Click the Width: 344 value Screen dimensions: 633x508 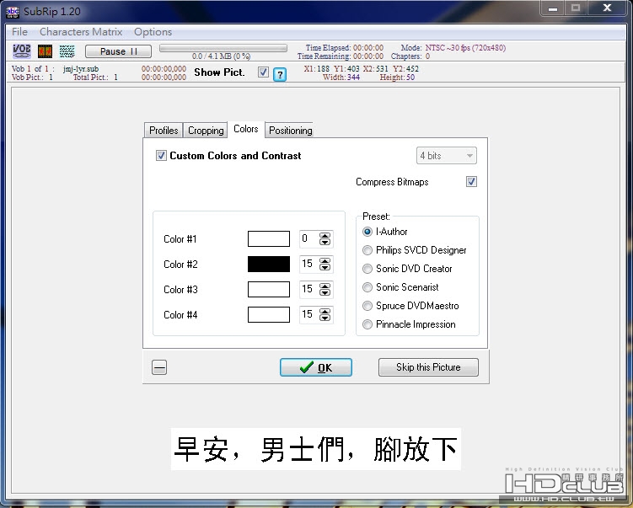click(x=341, y=77)
